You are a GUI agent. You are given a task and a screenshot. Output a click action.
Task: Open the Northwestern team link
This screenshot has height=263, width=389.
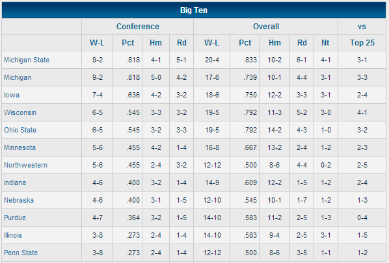pyautogui.click(x=25, y=165)
